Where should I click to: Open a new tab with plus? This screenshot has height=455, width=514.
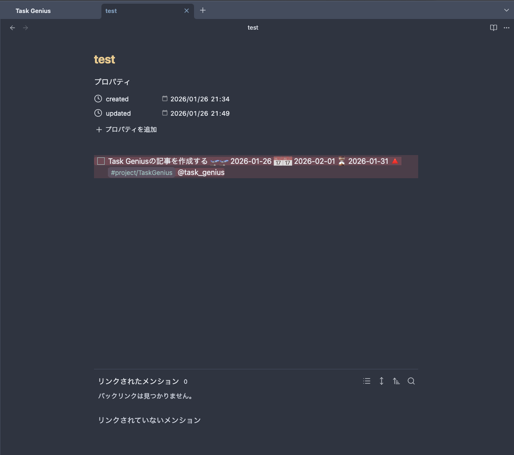[203, 11]
